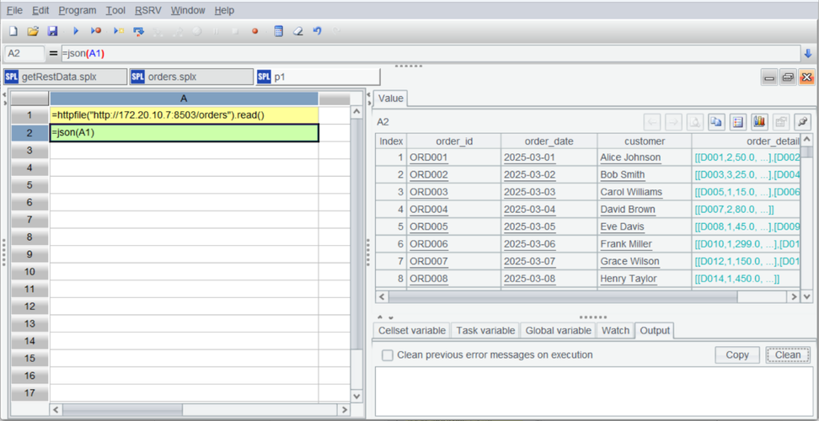Expand formula bar with blue down arrow
This screenshot has height=421, width=819.
pyautogui.click(x=808, y=53)
